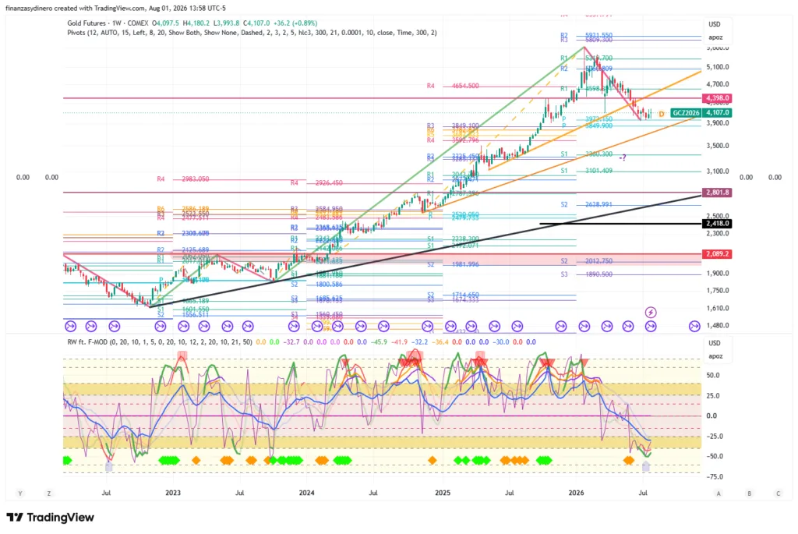Click the L3,993.8 low value in legend
The image size is (798, 534).
coord(228,23)
